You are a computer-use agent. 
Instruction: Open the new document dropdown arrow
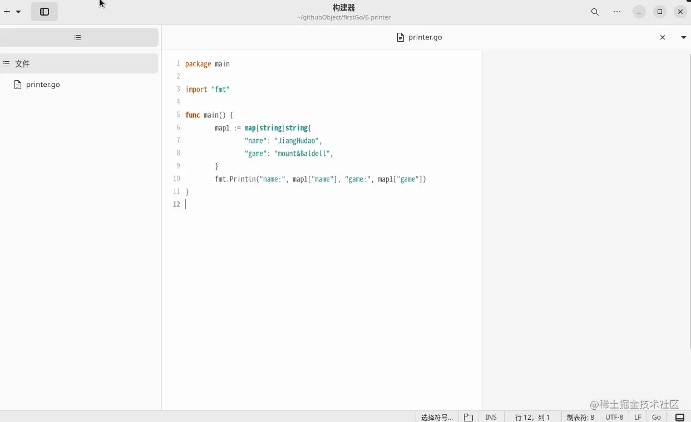pos(18,11)
